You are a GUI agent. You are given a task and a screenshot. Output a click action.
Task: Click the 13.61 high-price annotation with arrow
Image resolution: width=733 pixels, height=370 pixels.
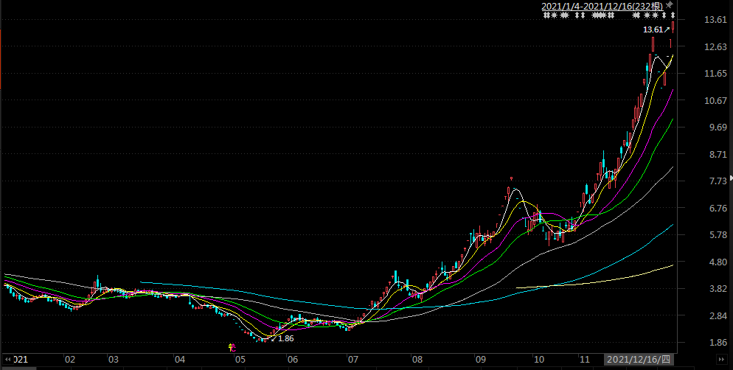tap(656, 29)
